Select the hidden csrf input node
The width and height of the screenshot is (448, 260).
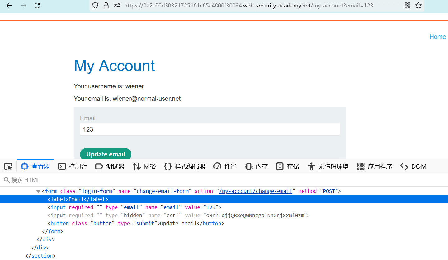click(x=178, y=215)
